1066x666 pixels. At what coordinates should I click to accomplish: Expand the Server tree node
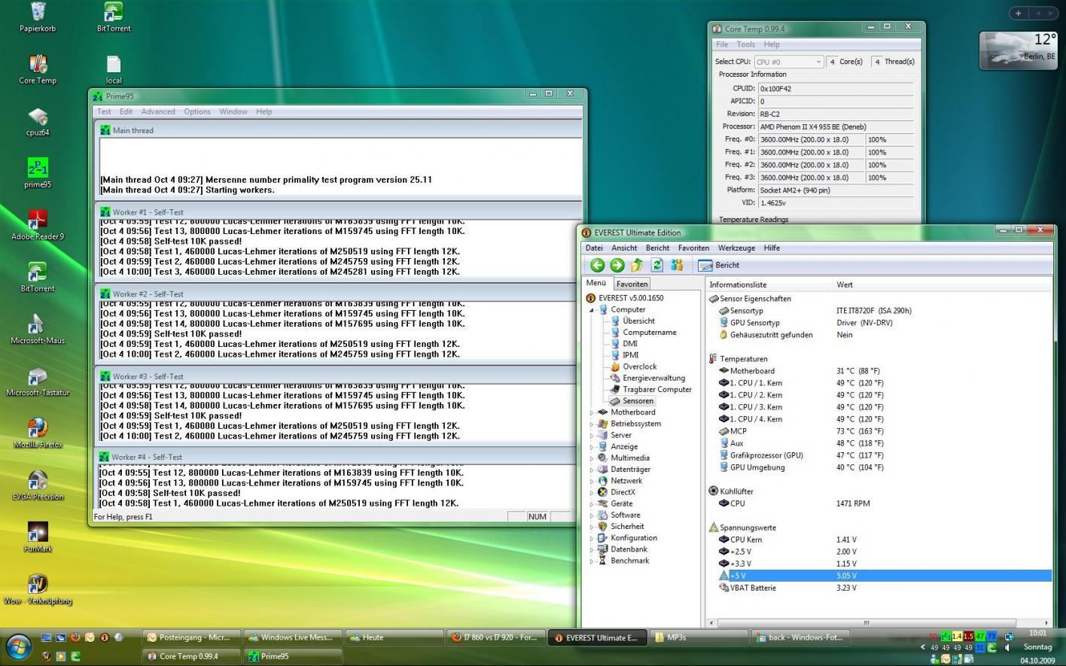tap(592, 435)
